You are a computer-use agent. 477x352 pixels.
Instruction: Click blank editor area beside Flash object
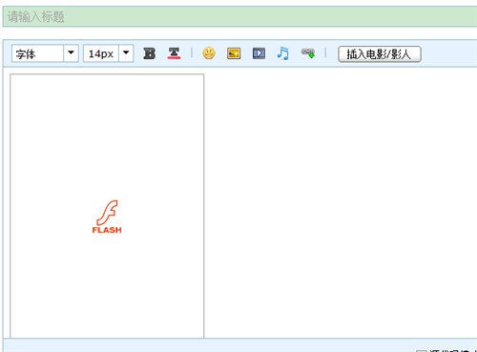pyautogui.click(x=341, y=203)
